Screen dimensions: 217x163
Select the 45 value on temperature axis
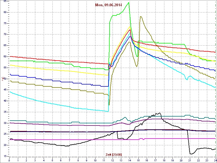5,90
